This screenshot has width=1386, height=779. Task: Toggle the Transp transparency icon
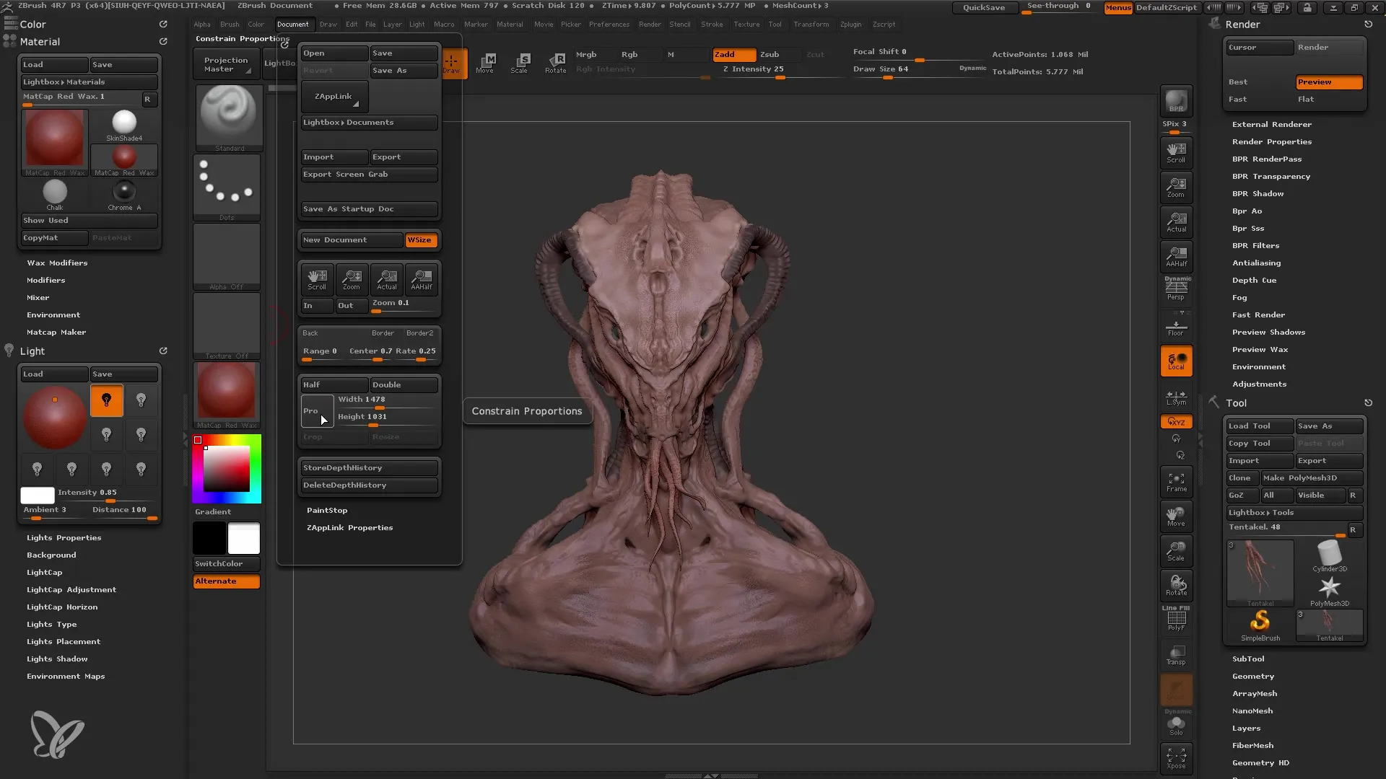[x=1176, y=655]
